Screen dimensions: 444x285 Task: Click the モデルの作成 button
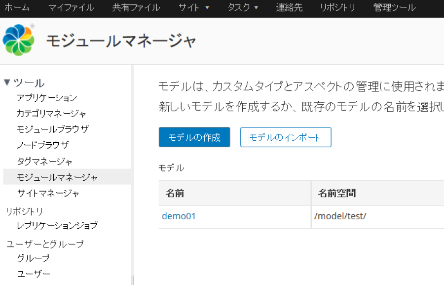pyautogui.click(x=194, y=137)
